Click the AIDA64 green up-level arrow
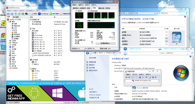195x104 pixels. pos(16,14)
